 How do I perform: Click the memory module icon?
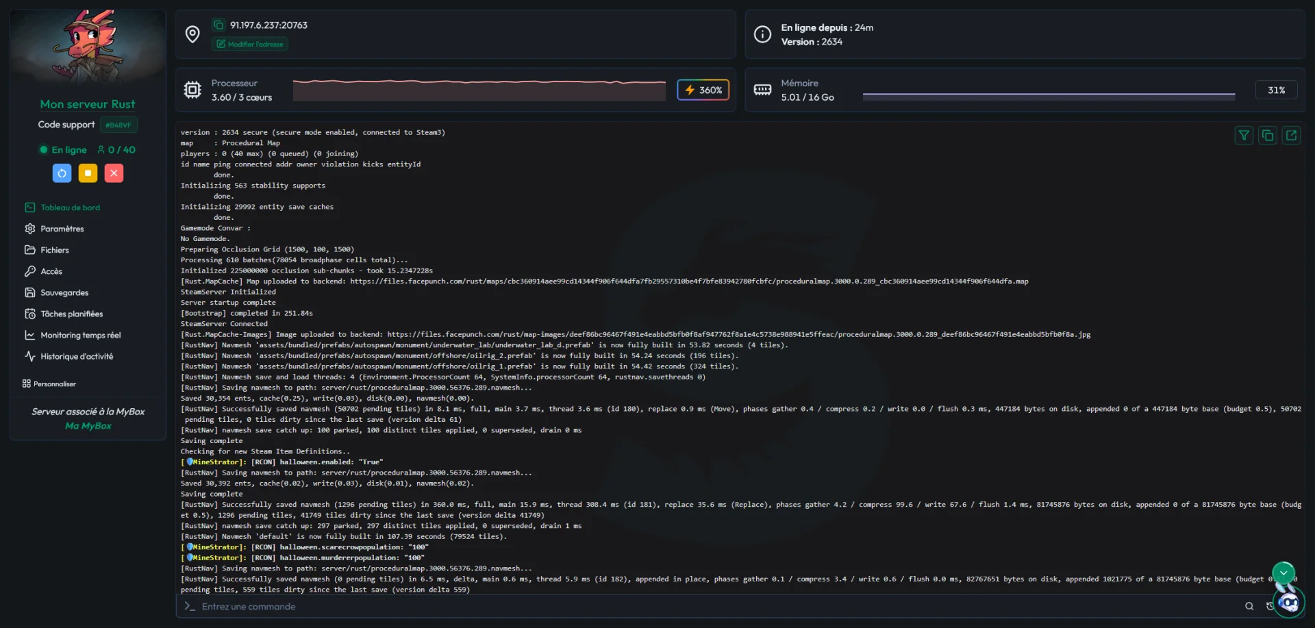pos(762,90)
